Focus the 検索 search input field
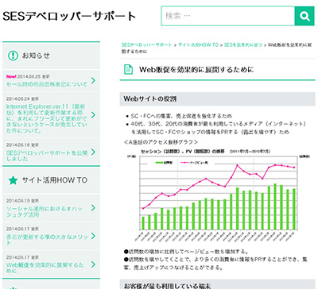 (x=228, y=16)
